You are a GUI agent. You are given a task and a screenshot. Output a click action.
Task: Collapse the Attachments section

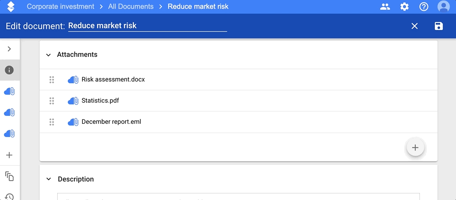[48, 55]
